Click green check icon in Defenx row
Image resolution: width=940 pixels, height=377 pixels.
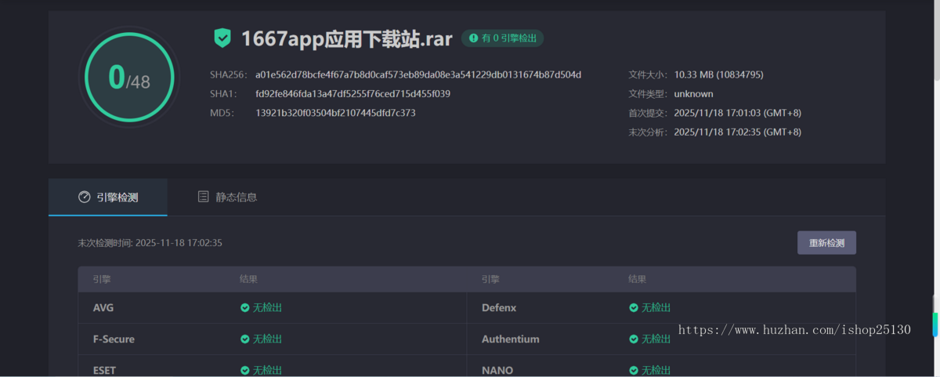[634, 308]
